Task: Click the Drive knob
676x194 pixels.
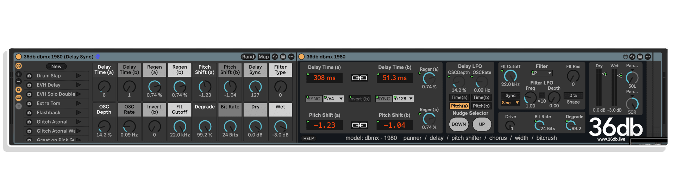Action: tap(510, 125)
